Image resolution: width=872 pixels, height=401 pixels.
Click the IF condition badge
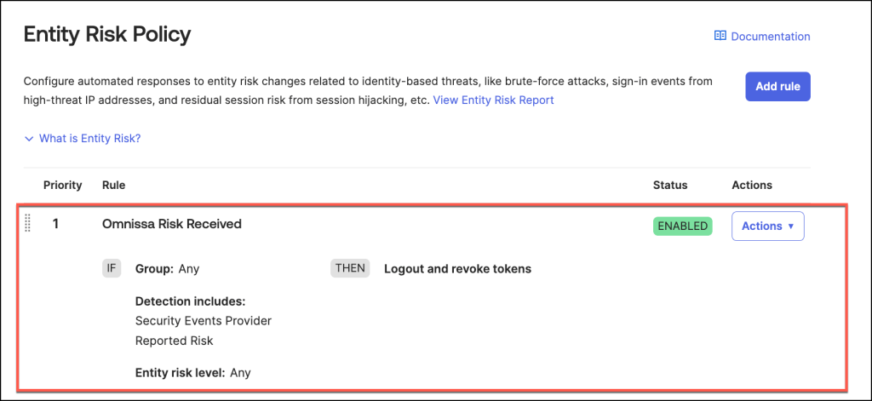(111, 268)
